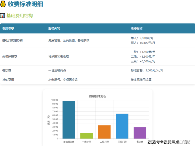
Task: Click the green 一级护理 bar
Action: (86, 136)
